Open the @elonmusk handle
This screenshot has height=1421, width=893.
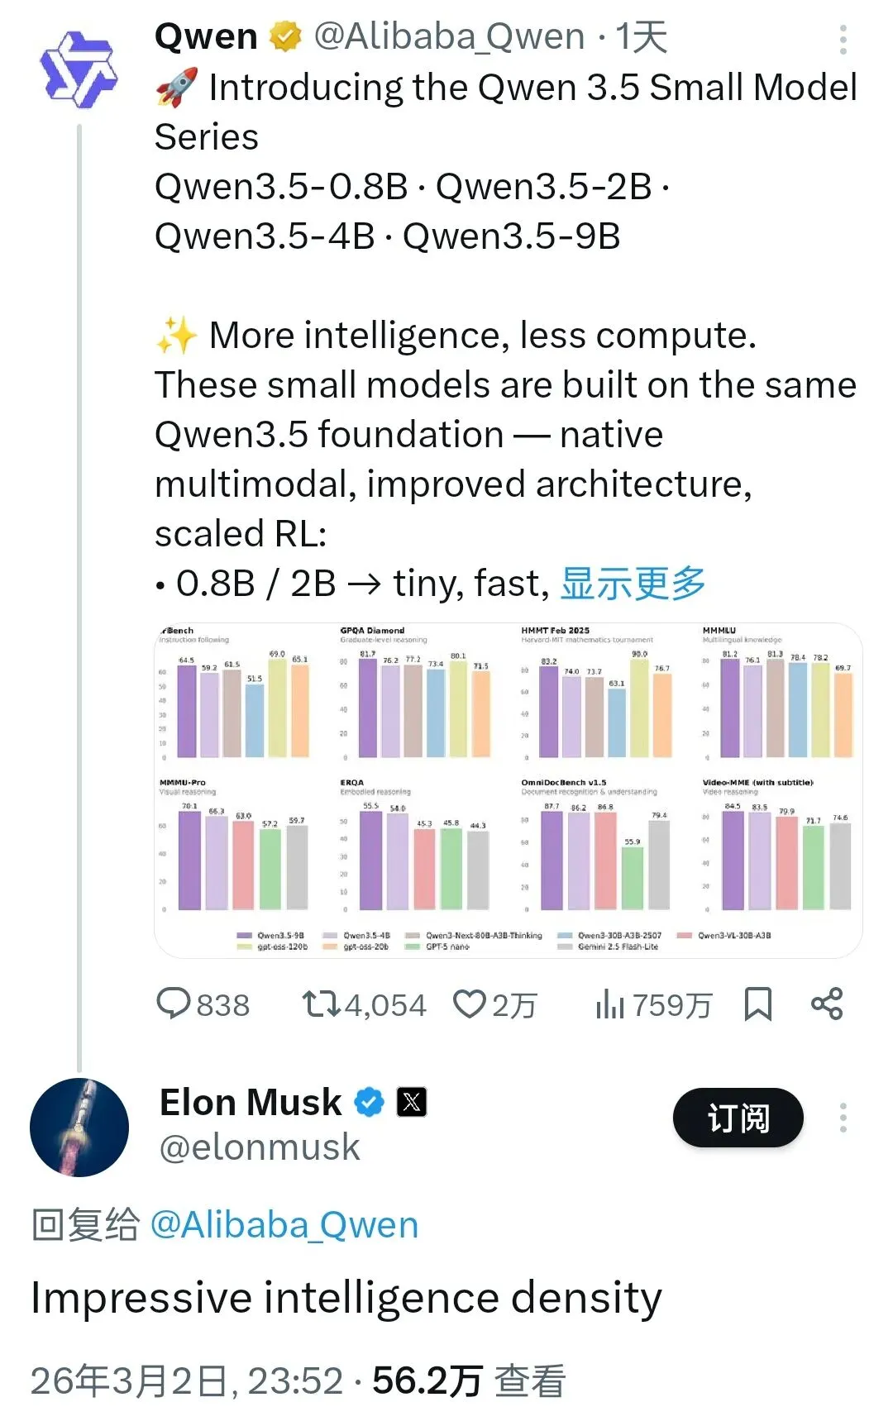point(260,1147)
